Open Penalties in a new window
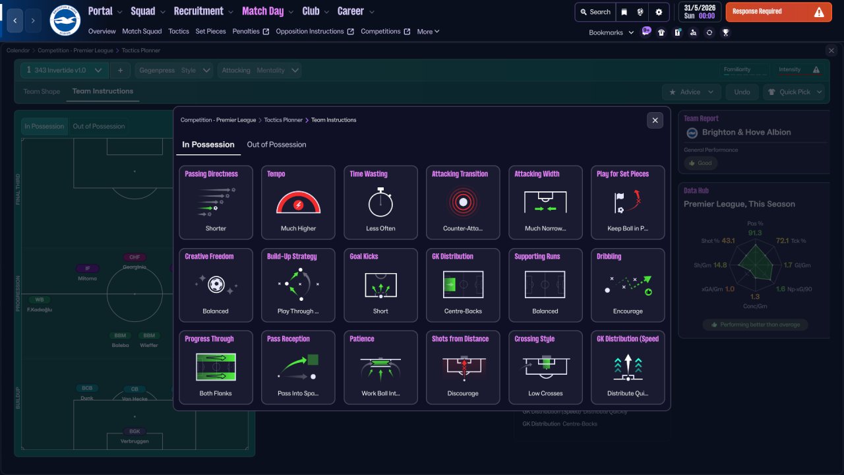This screenshot has width=844, height=475. (x=251, y=31)
